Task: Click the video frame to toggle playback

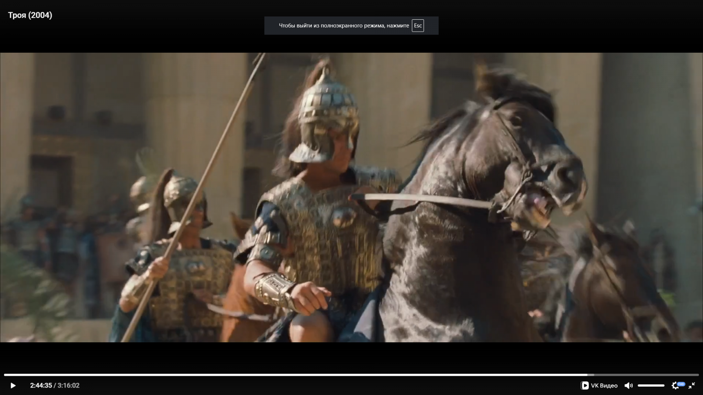Action: tap(351, 197)
